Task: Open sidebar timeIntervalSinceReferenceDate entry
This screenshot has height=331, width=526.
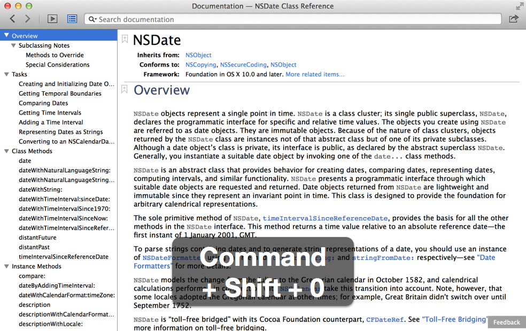Action: 64,257
